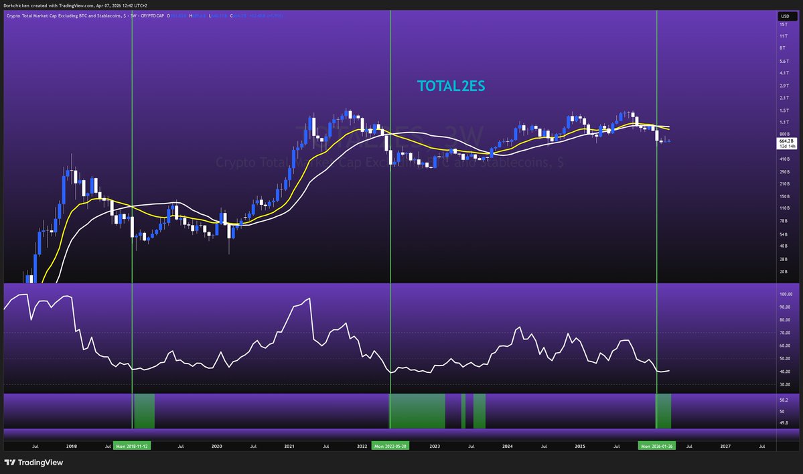Image resolution: width=803 pixels, height=474 pixels.
Task: Click the 2023 label on time axis
Action: click(435, 447)
